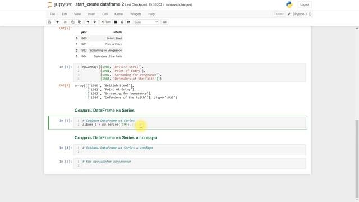Click the pencil edit indicator icon

pos(289,14)
